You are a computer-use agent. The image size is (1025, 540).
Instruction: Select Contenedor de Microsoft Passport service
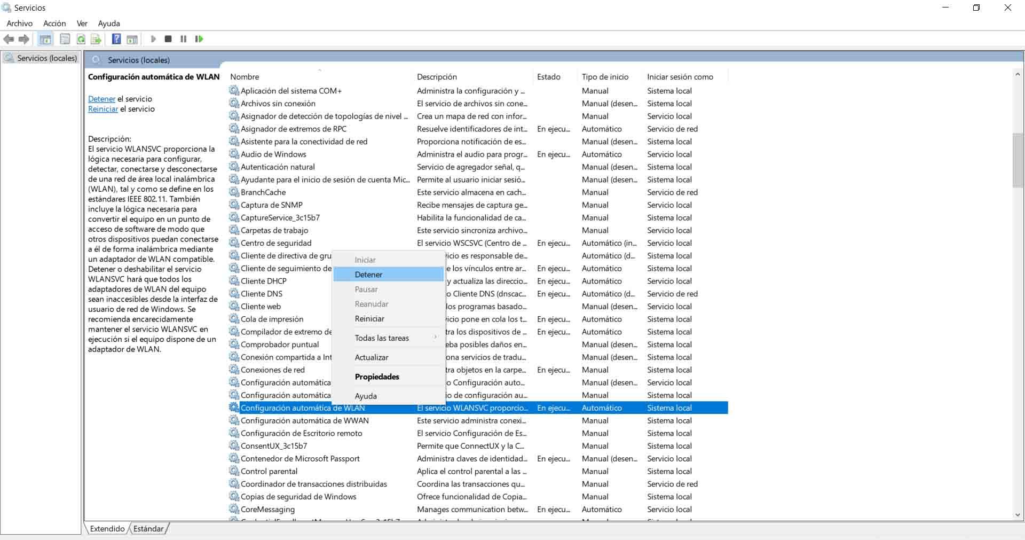coord(300,458)
